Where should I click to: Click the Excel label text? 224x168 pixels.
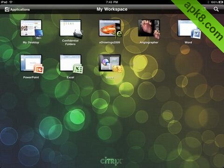tap(70, 77)
